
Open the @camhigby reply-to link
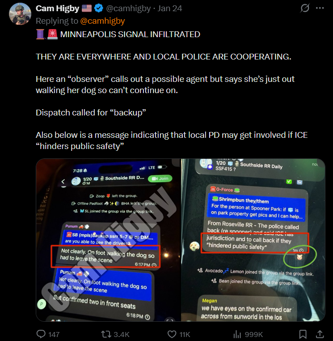[102, 21]
